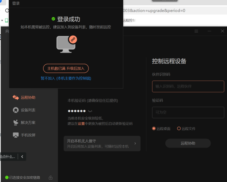Viewport: 227px width, 182px height.
Task: Click 主机数已满 升级后加入 button
Action: [66, 68]
